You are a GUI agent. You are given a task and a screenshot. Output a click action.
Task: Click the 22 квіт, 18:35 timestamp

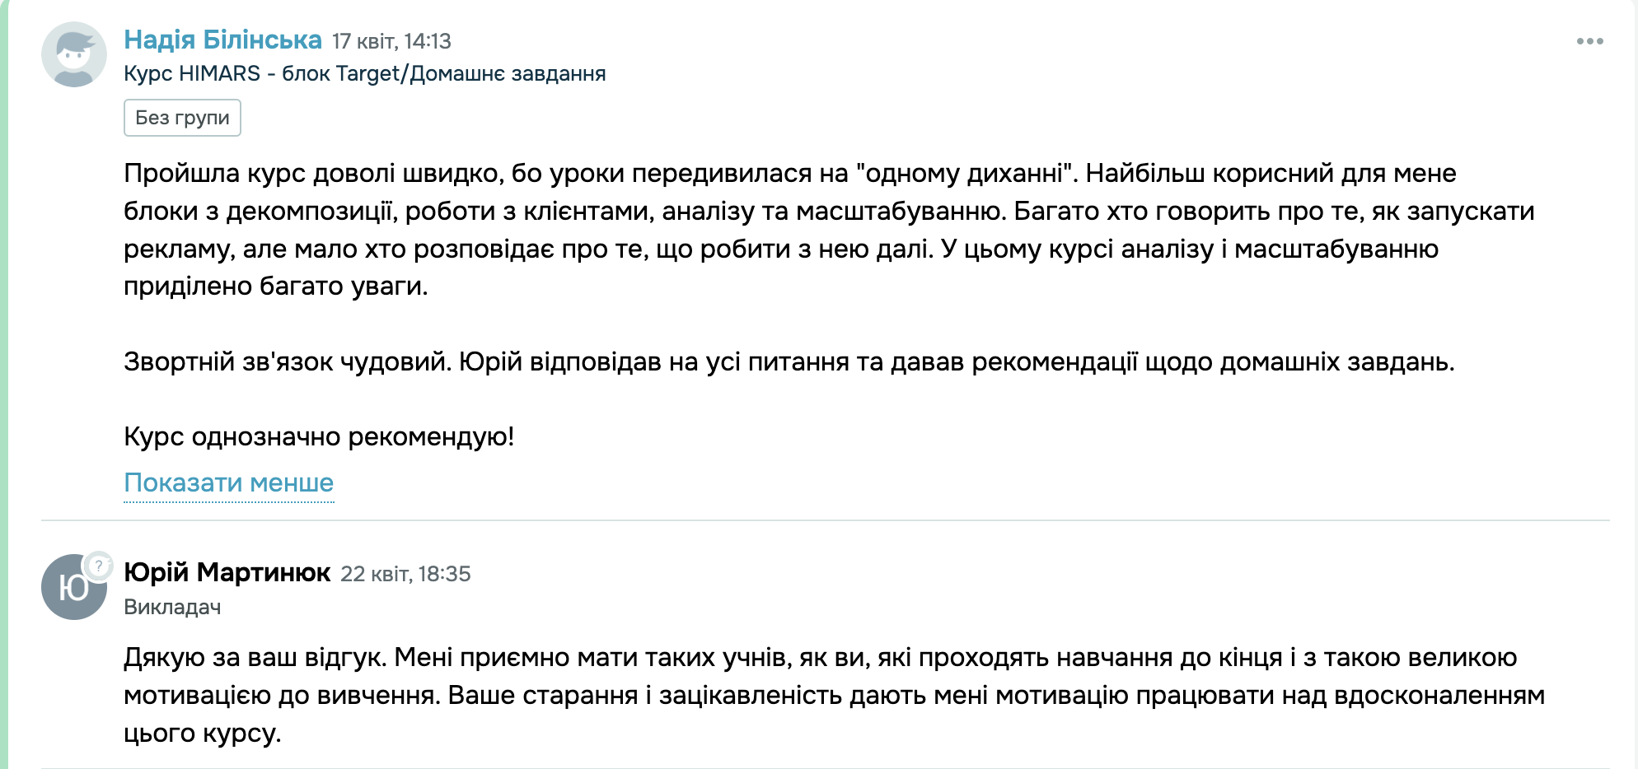405,574
